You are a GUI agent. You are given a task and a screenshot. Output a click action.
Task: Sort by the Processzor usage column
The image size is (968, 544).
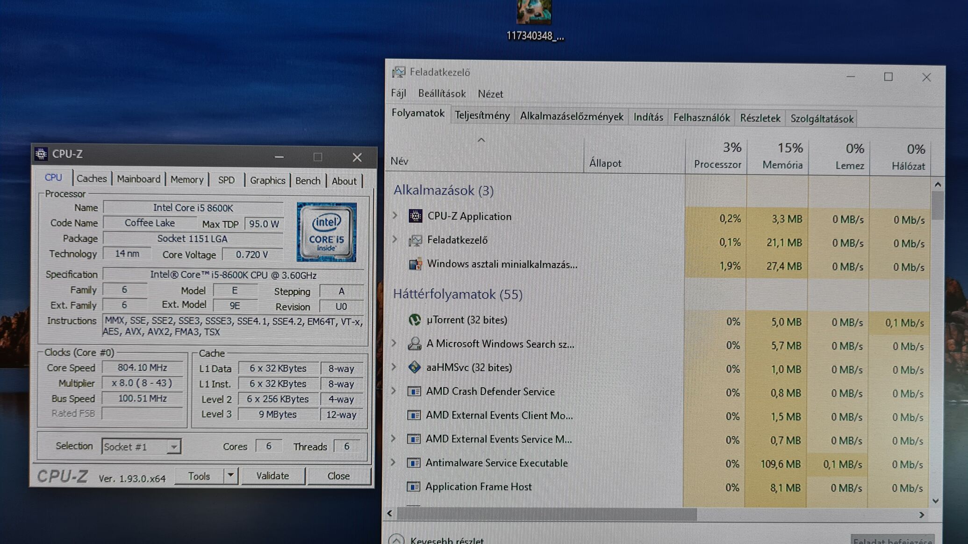click(716, 157)
